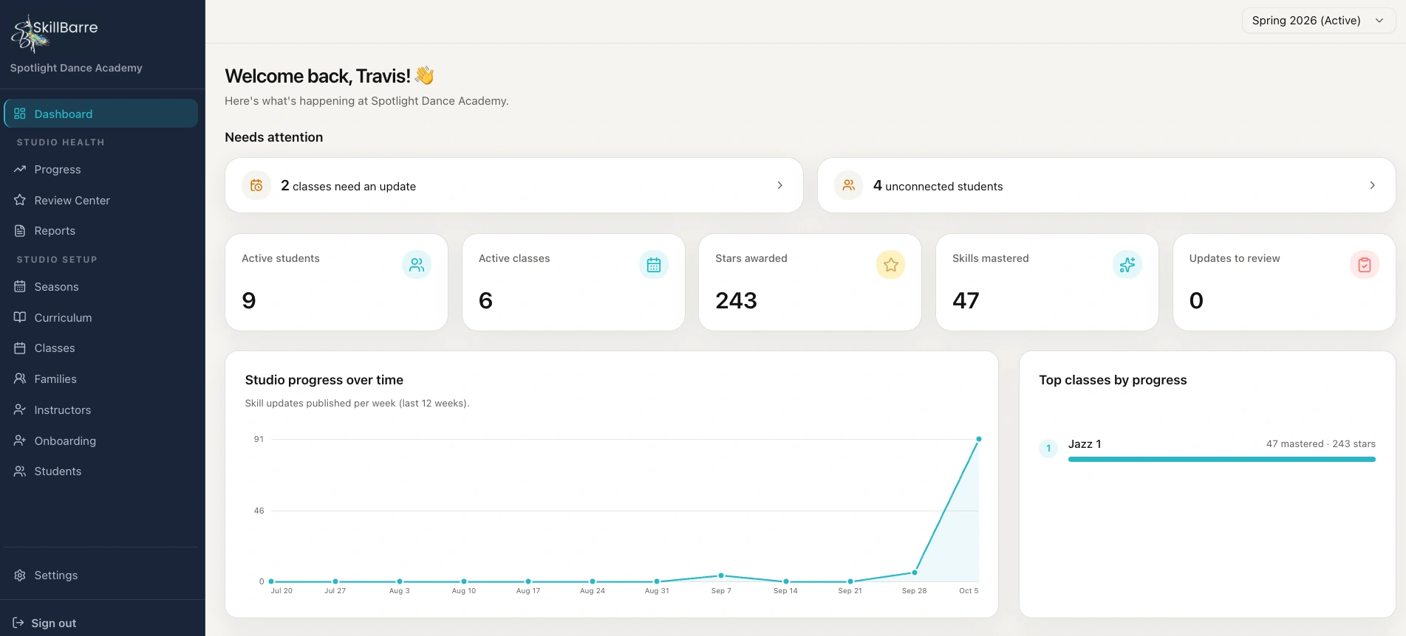Click the Spotlight Dance Academy sidebar name
Image resolution: width=1406 pixels, height=636 pixels.
(76, 68)
